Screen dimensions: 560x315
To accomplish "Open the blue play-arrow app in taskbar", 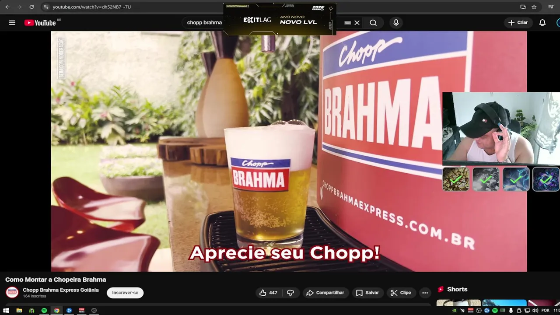I will pyautogui.click(x=69, y=311).
